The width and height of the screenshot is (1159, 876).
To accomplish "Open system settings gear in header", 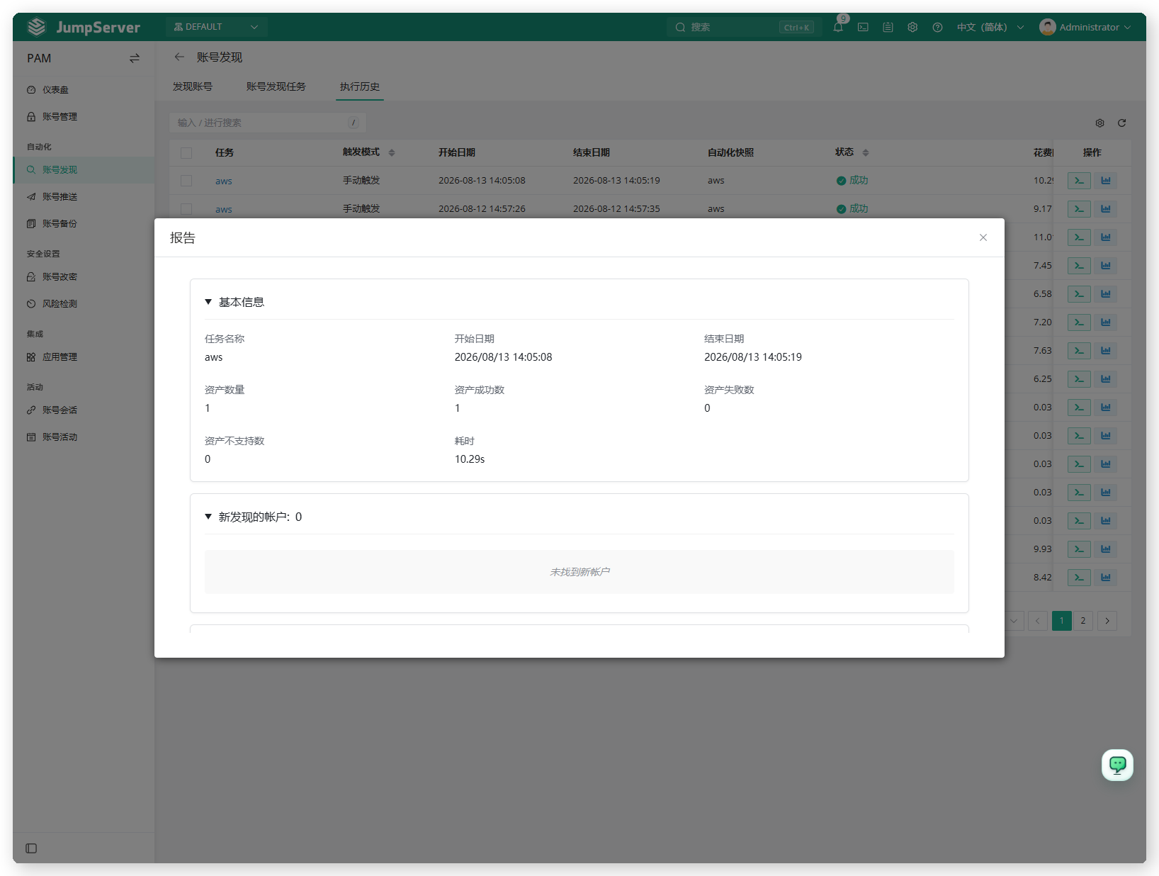I will (912, 27).
